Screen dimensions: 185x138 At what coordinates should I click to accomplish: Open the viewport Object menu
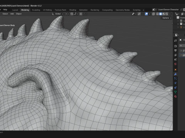click(x=19, y=14)
